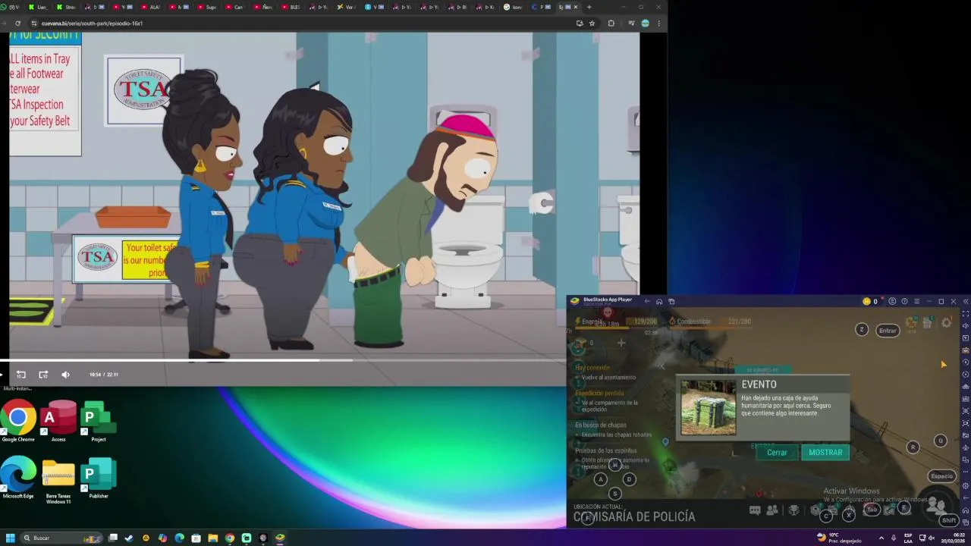971x546 pixels.
Task: Open the BlueStacks account profile icon
Action: click(892, 302)
